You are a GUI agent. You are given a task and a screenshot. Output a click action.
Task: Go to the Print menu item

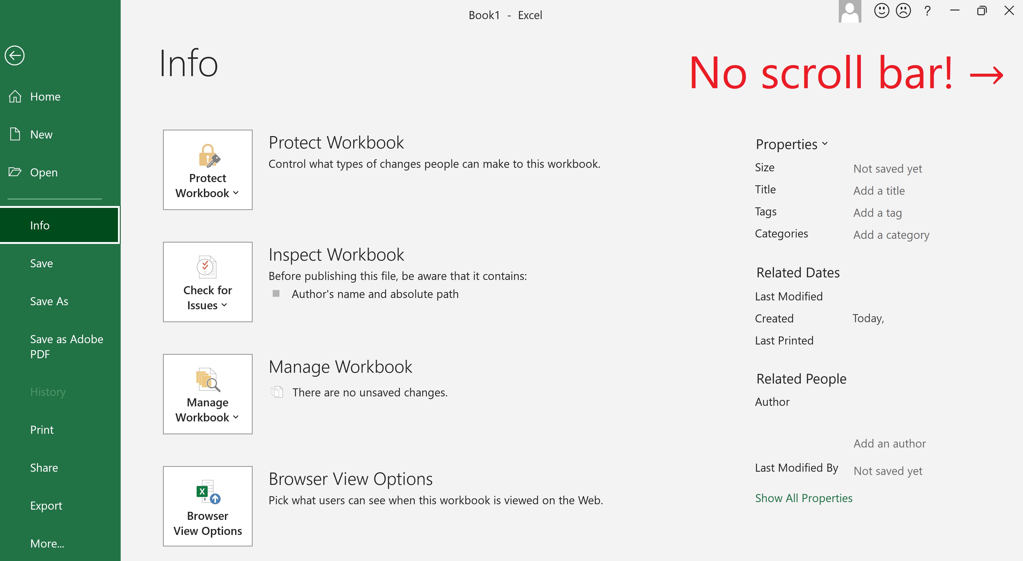[x=42, y=430]
